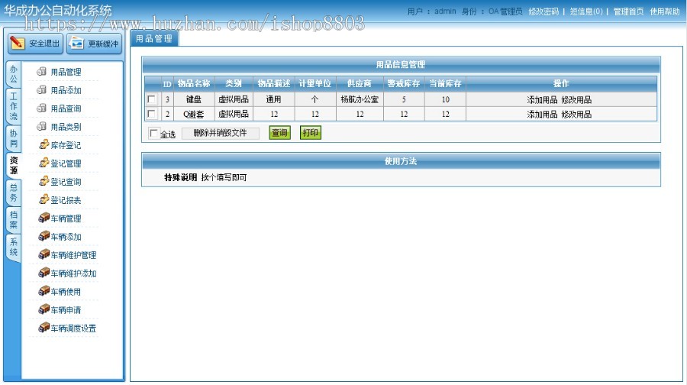Image resolution: width=687 pixels, height=385 pixels.
Task: Click the icon beside 登记报表
Action: (x=44, y=200)
